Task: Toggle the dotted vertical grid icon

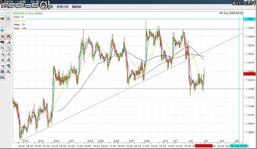Action: (x=8, y=25)
